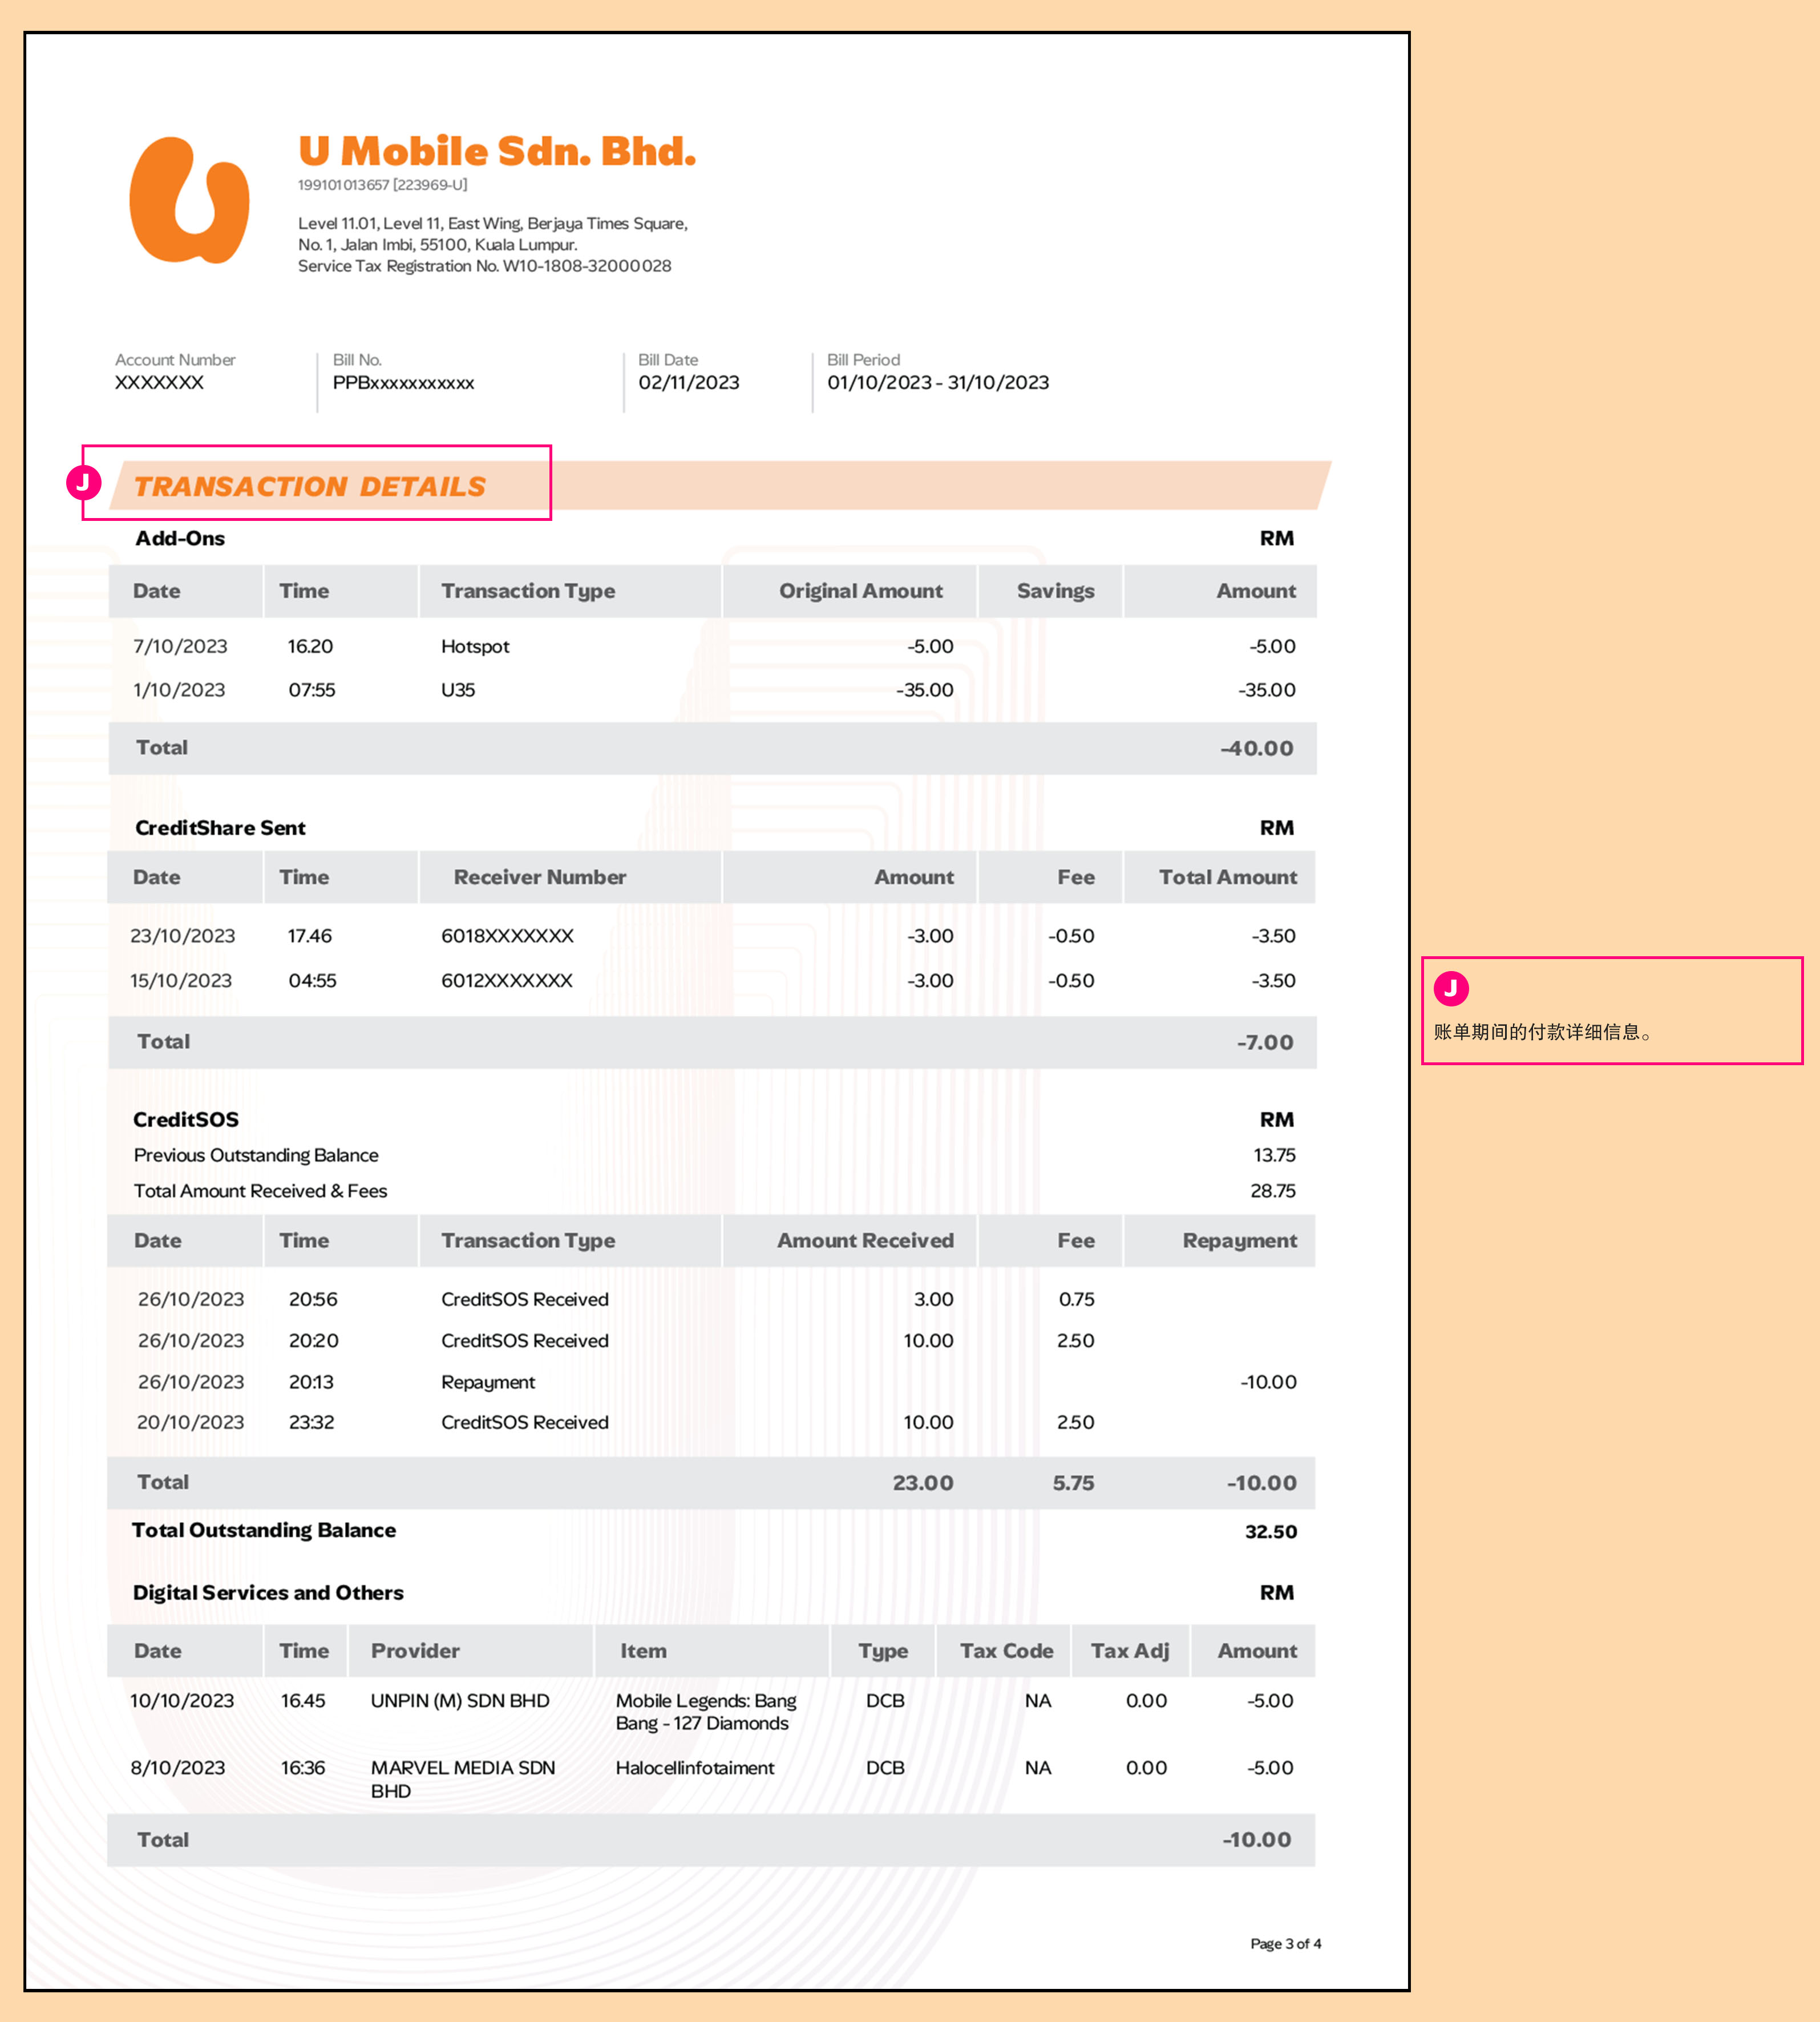Select provider UNPIN (M) SDN BHD
Viewport: 1820px width, 2022px height.
[460, 1701]
